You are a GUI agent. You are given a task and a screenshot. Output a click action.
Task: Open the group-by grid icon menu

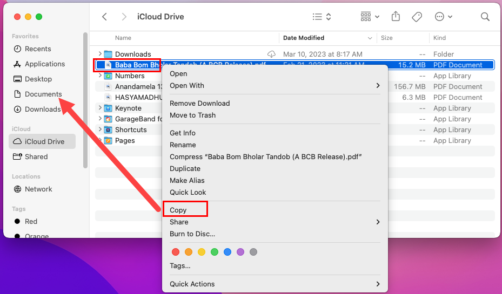[370, 17]
